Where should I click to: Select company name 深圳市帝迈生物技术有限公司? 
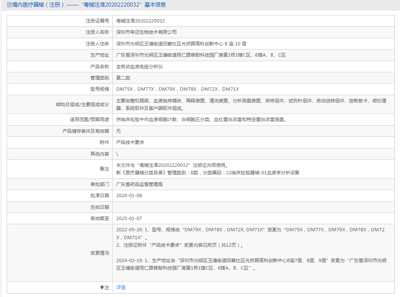[x=146, y=32]
